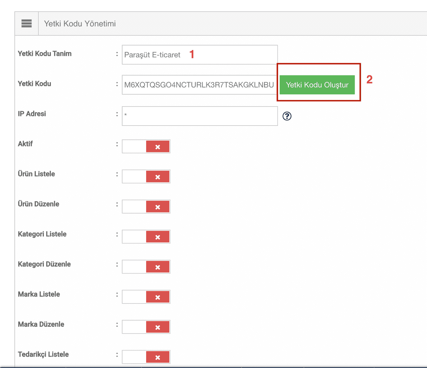
Task: Enable the Ürün Listele switch
Action: point(146,177)
